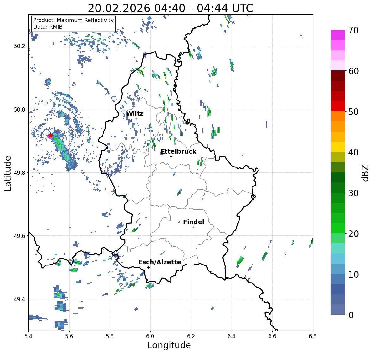Click the dBZ colorbar label
This screenshot has height=353, width=373.
pyautogui.click(x=366, y=173)
